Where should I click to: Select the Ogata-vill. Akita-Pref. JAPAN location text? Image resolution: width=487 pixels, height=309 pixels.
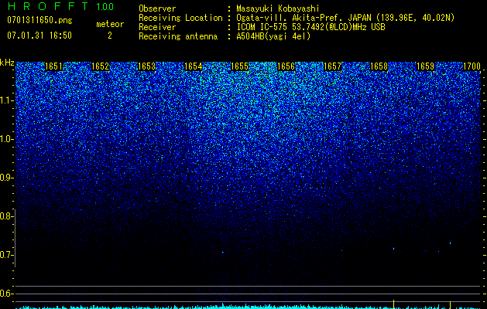345,18
